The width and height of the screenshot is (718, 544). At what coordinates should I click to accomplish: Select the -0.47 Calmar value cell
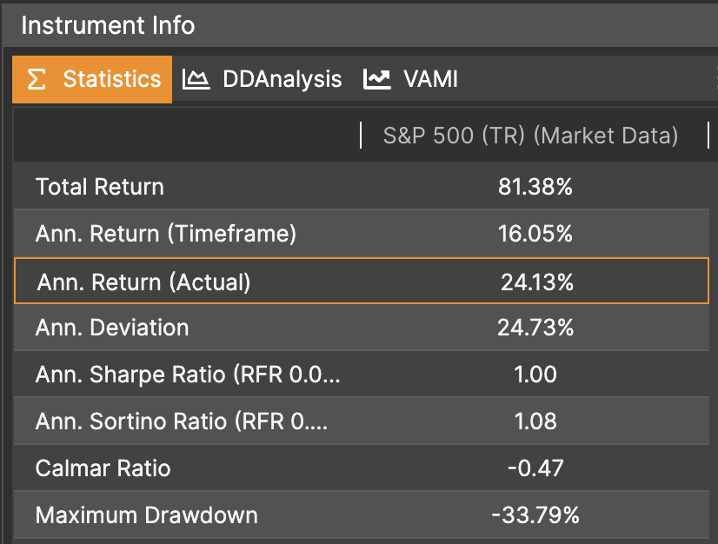(535, 468)
